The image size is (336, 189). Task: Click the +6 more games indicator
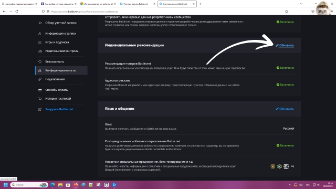coord(292,166)
